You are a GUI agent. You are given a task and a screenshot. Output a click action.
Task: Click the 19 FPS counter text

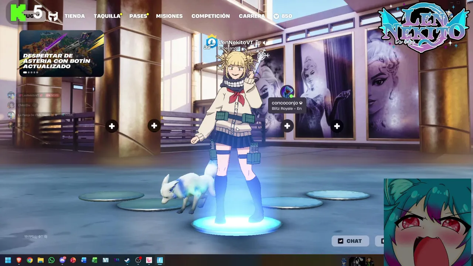coord(35,236)
